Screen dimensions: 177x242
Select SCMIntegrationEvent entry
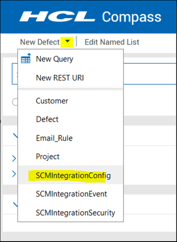pos(70,194)
